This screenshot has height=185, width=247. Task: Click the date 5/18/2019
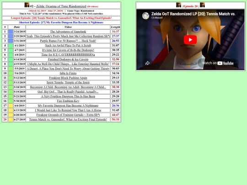[20, 87]
